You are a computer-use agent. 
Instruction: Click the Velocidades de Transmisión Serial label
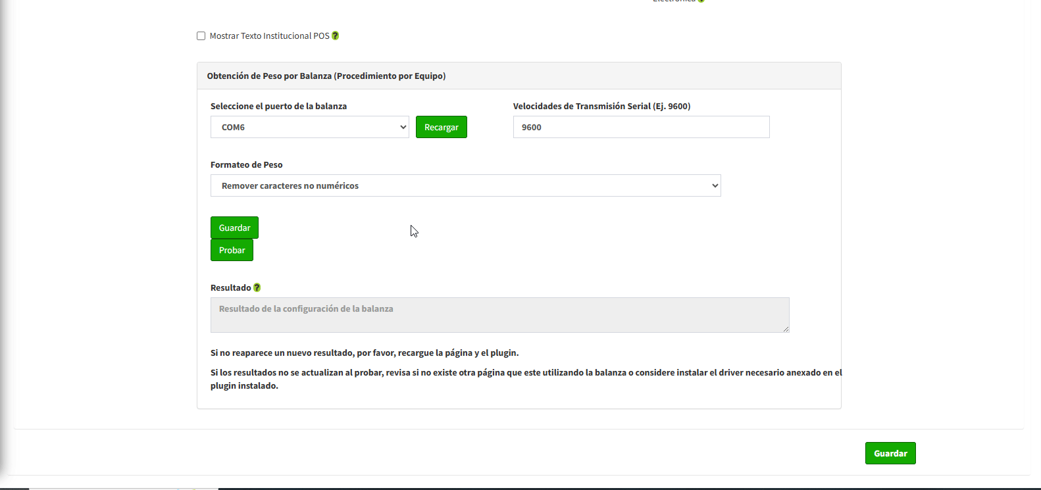coord(601,107)
